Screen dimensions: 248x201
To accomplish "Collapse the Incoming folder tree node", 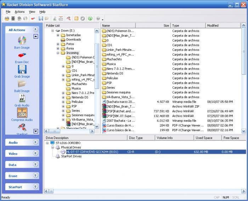I will [58, 53].
